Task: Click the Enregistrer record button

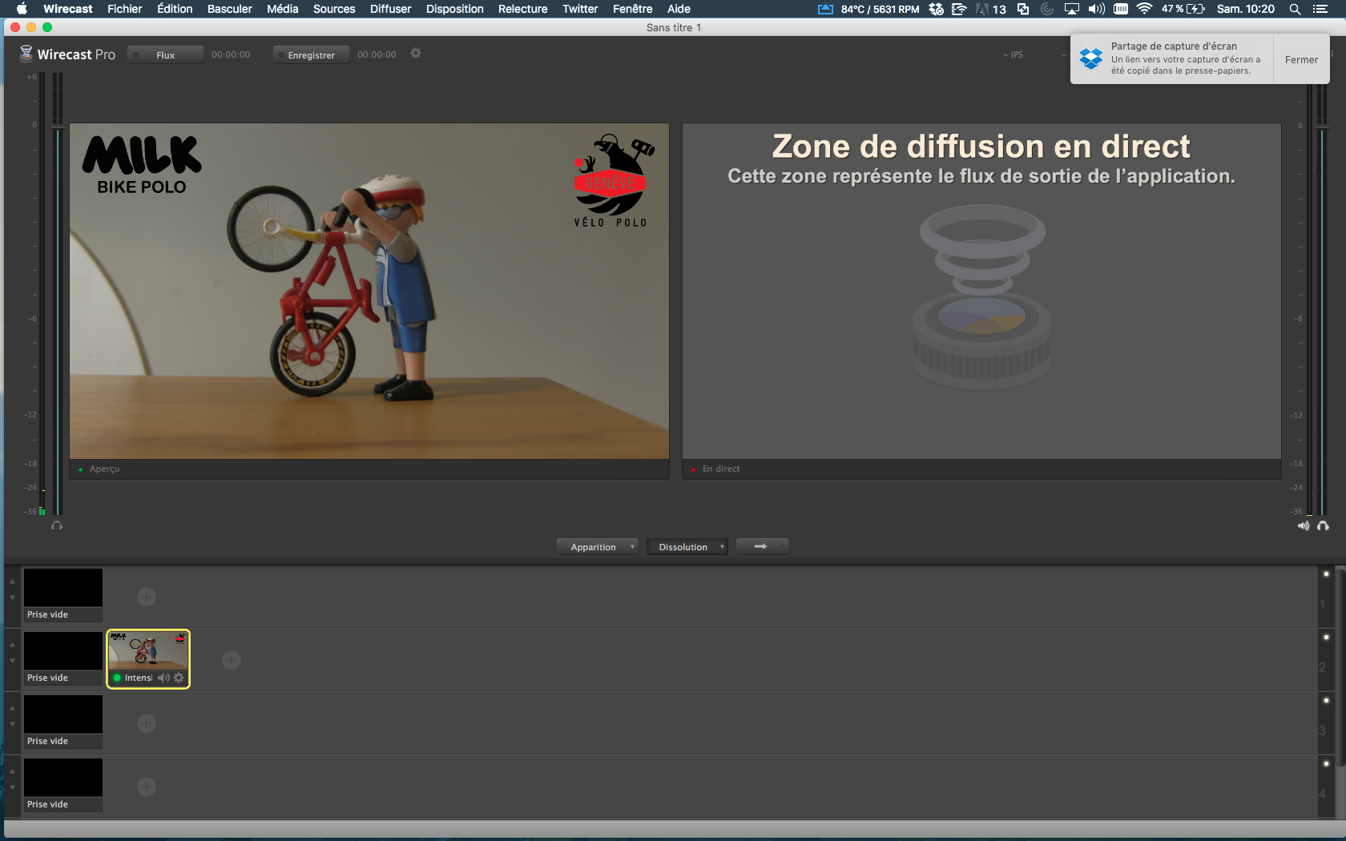Action: coord(311,55)
